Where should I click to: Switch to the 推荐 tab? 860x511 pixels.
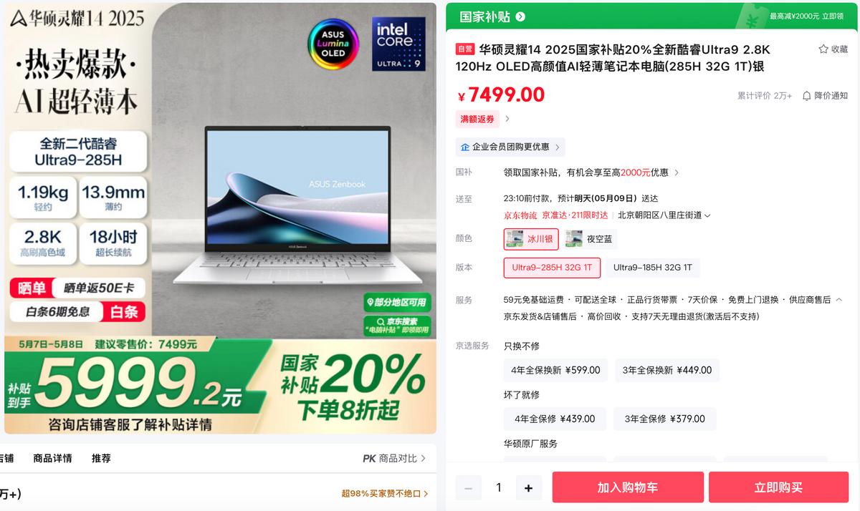[x=101, y=458]
